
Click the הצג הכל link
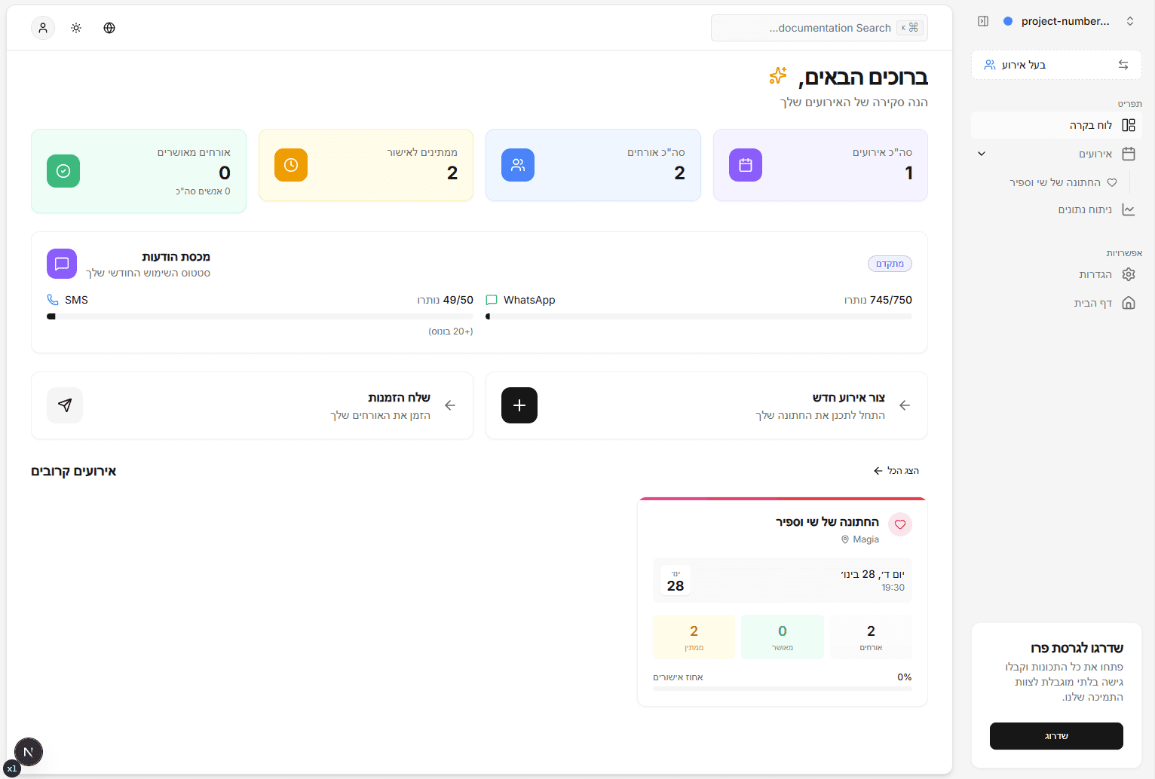click(x=896, y=471)
